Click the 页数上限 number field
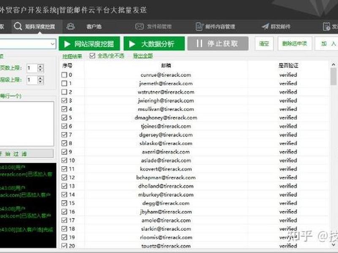Viewport: 338px width, 253px height. (32, 68)
